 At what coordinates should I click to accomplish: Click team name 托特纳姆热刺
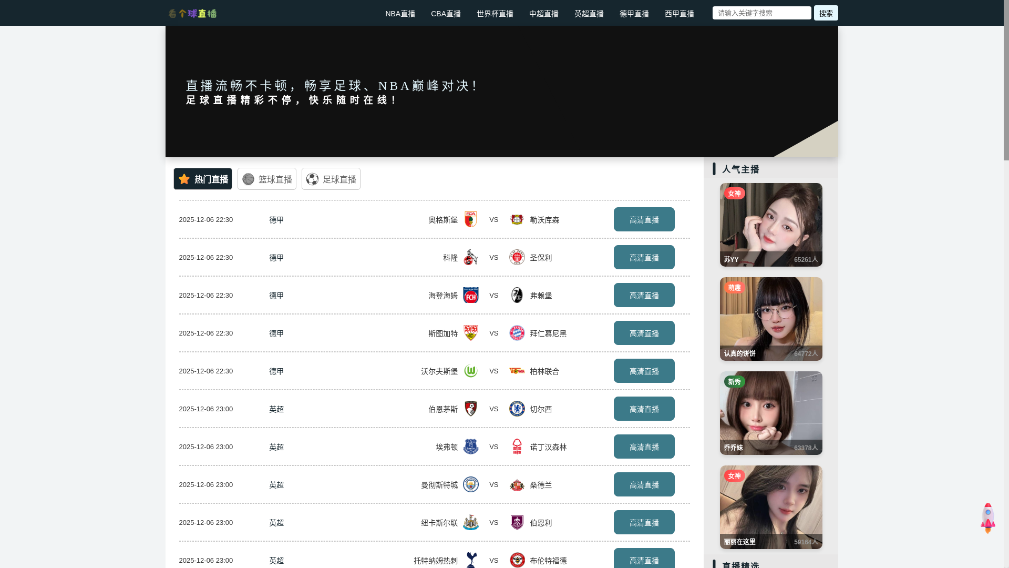point(436,561)
